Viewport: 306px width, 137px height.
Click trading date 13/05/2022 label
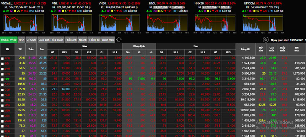pyautogui.click(x=286, y=40)
